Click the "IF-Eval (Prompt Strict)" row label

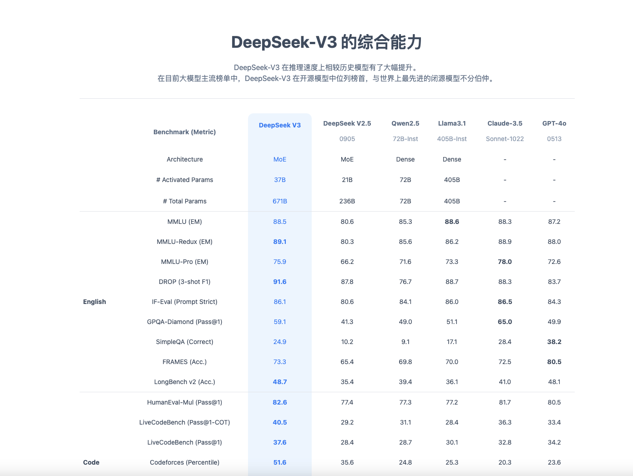click(x=185, y=302)
